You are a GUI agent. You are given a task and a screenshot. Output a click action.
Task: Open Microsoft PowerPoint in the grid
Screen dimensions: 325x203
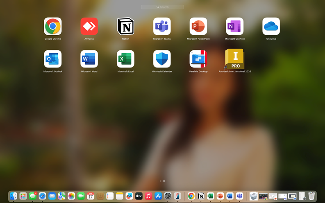198,26
